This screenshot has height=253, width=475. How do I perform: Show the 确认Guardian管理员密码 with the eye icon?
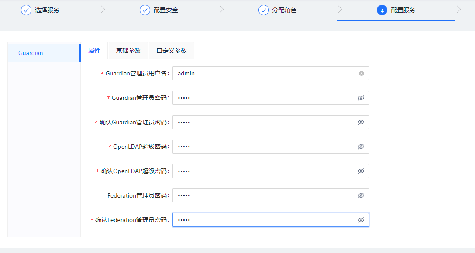(x=361, y=122)
